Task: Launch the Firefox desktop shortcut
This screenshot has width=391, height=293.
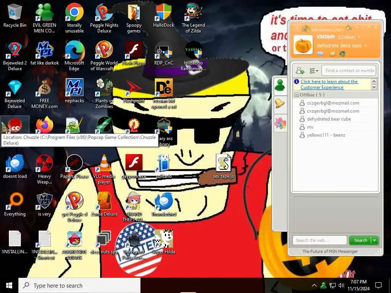Action: [44, 125]
